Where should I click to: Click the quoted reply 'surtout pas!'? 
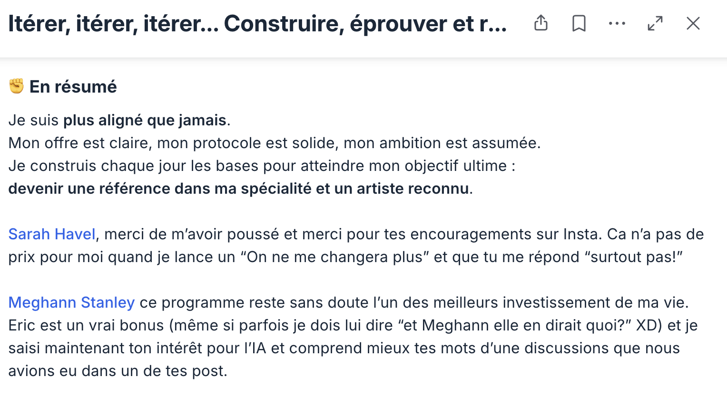[x=634, y=257]
